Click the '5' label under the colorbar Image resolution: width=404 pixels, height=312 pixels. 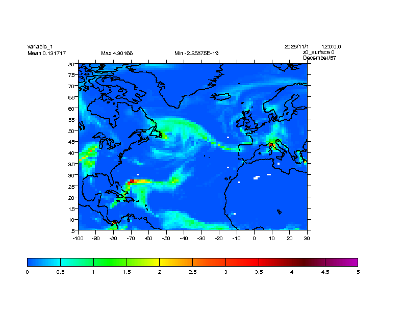[x=358, y=272]
